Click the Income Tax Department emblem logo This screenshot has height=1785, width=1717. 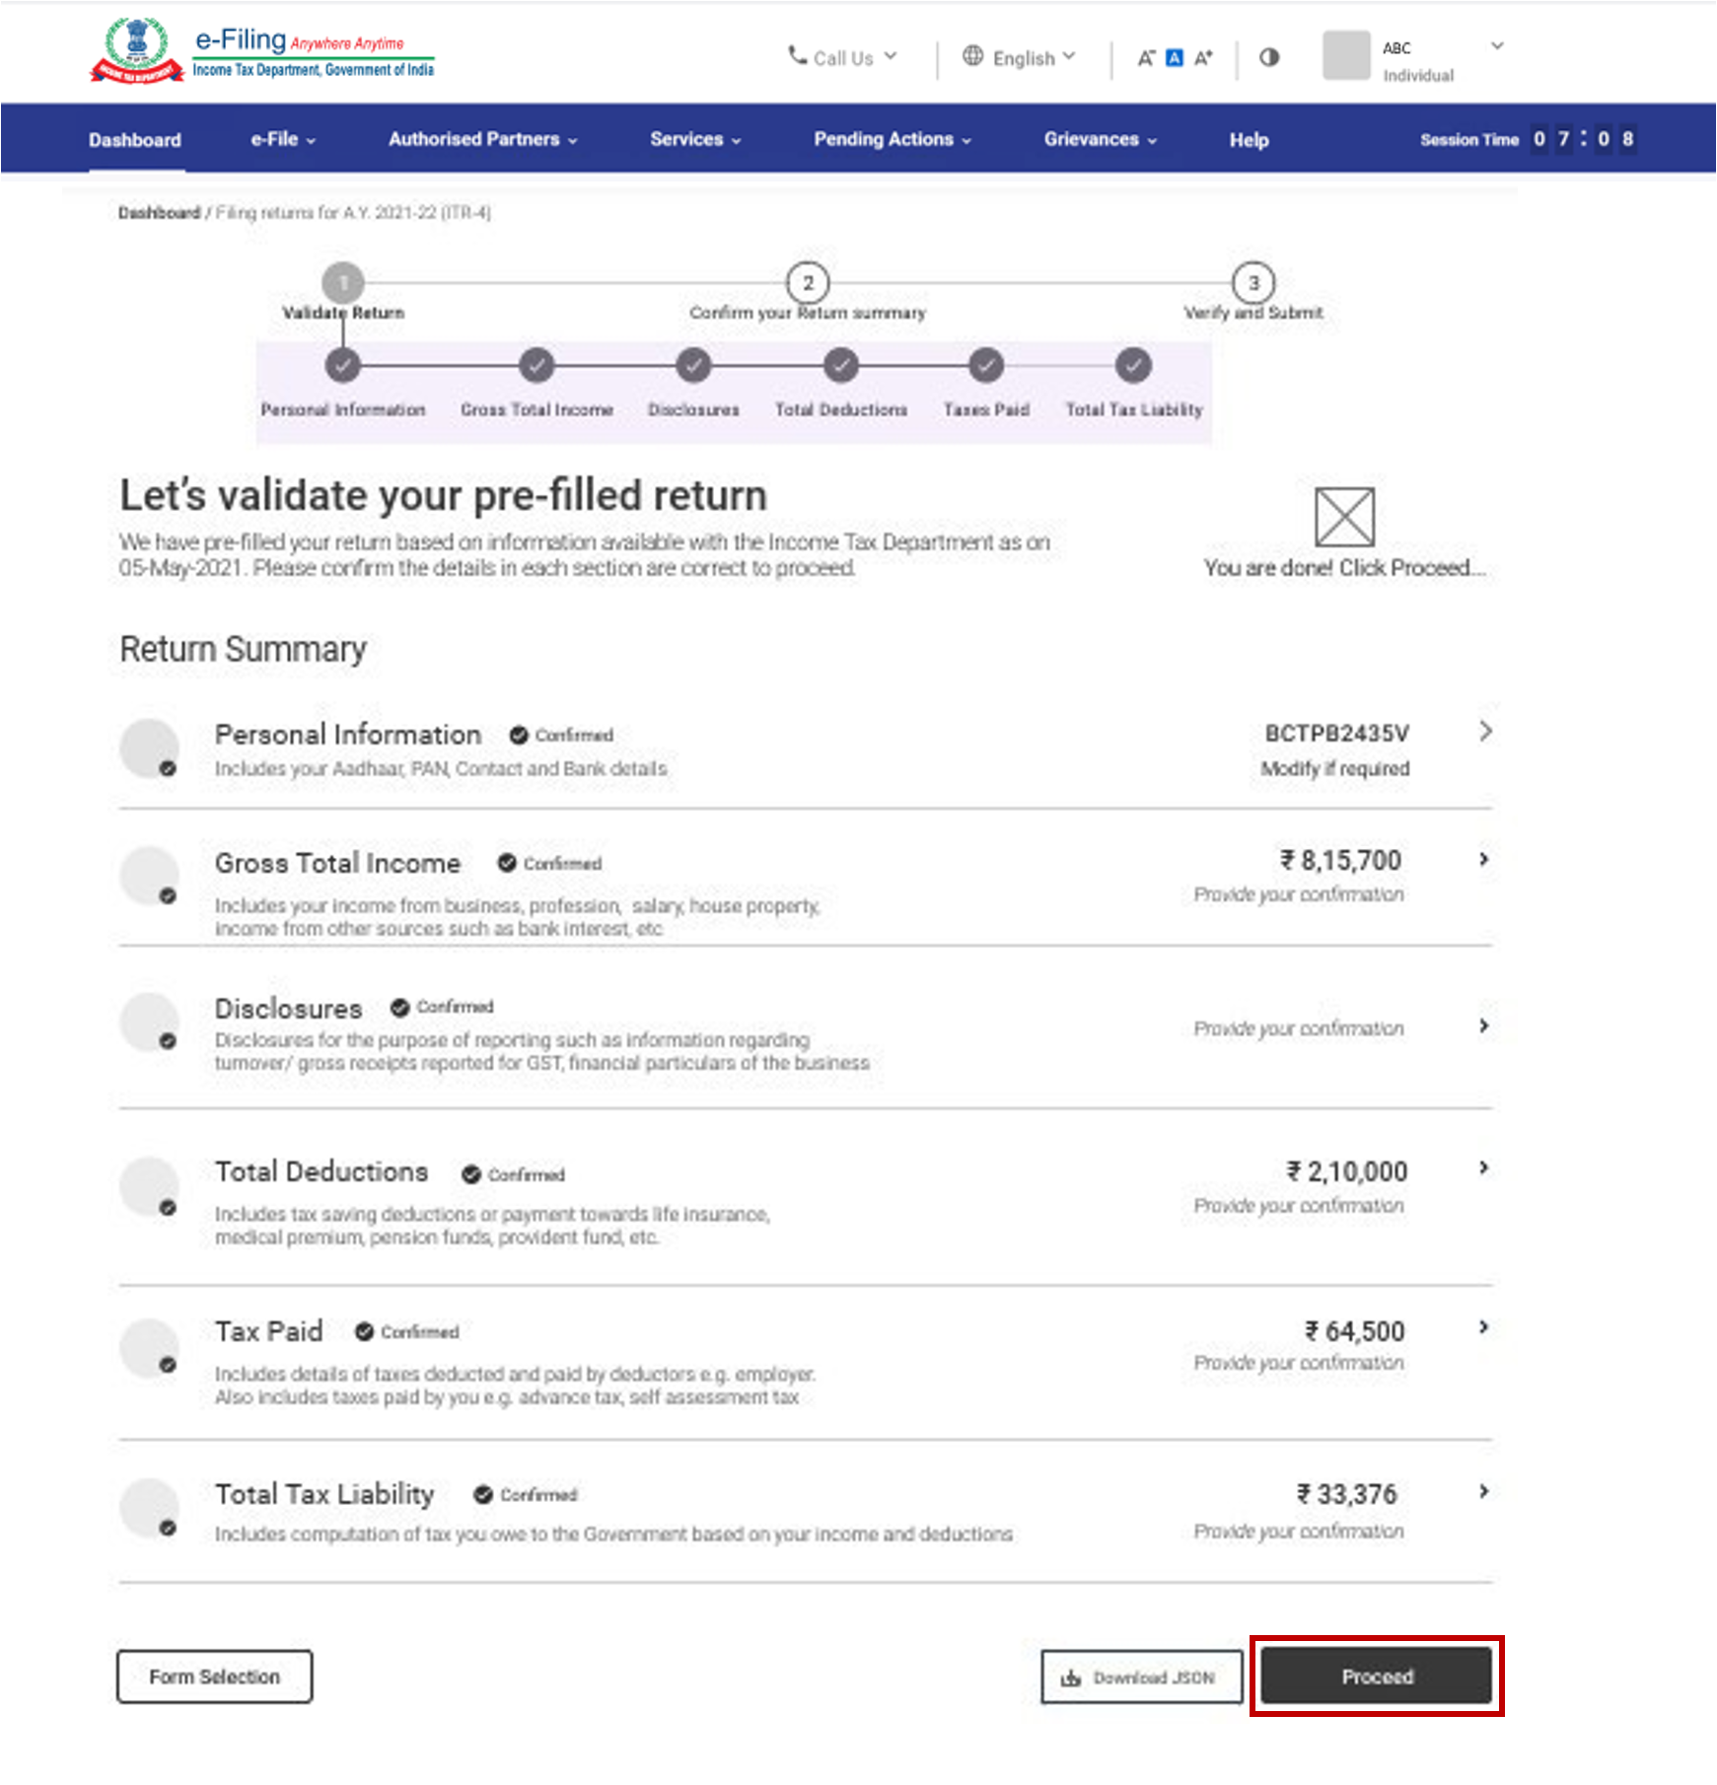(x=136, y=49)
